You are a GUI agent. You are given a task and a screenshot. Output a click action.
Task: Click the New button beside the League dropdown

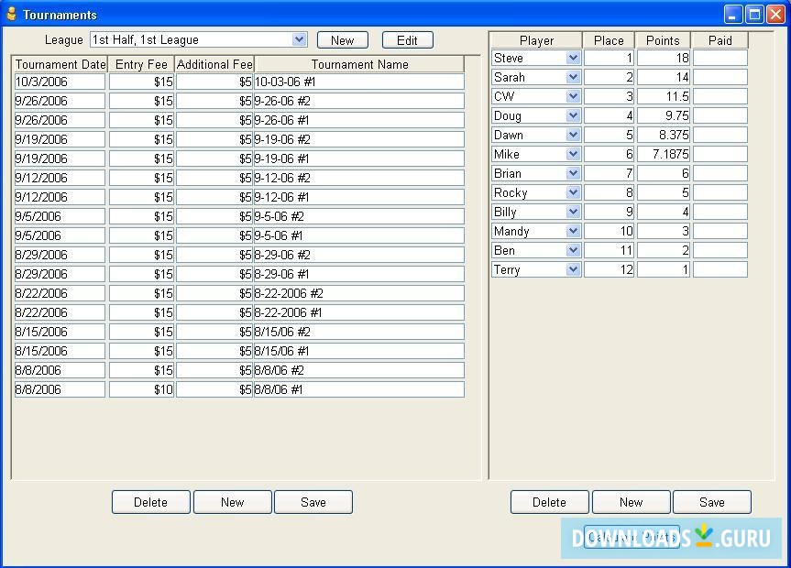pyautogui.click(x=342, y=39)
